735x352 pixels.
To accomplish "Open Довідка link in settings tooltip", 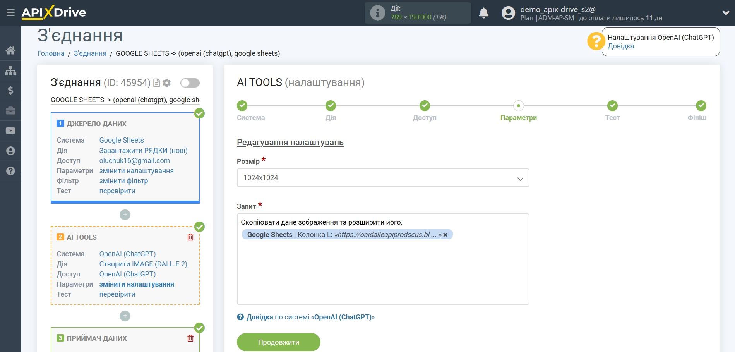I will pos(620,46).
